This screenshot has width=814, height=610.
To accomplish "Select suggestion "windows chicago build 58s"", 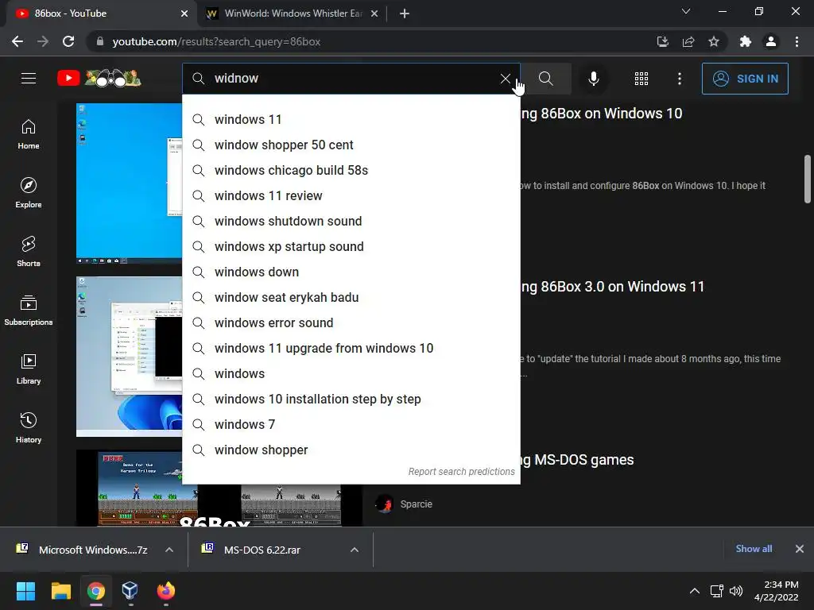I will [x=351, y=170].
